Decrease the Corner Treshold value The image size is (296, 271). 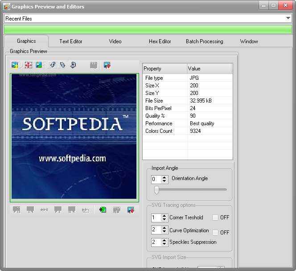point(164,219)
